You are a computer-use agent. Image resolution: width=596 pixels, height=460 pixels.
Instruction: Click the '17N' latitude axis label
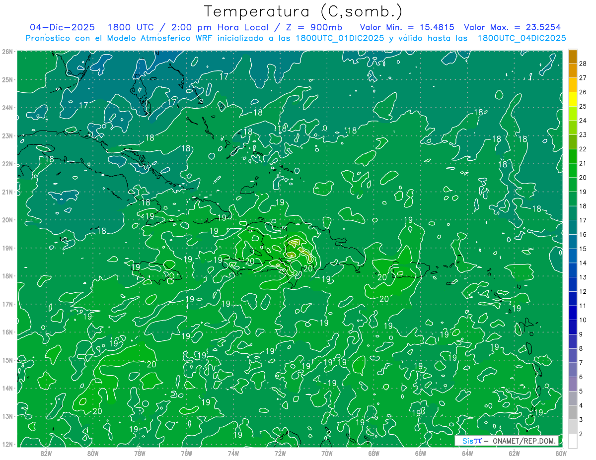(x=7, y=304)
